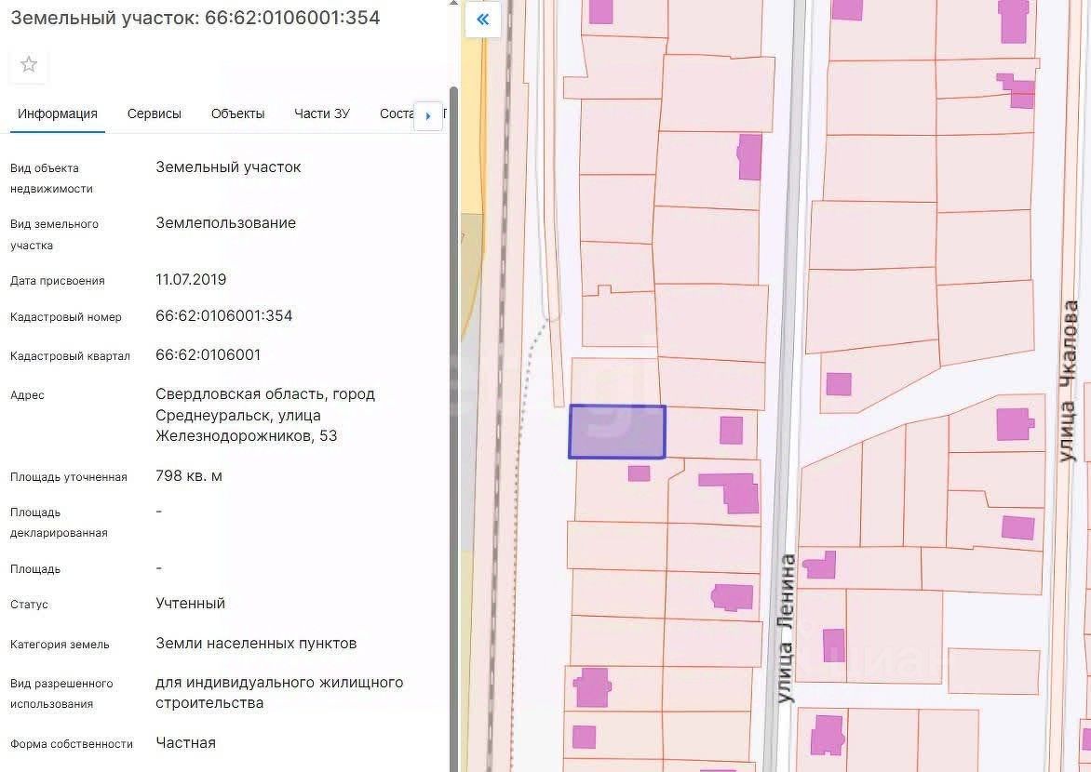
Task: Select the highlighted blue land parcel on map
Action: coord(617,432)
